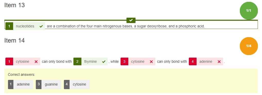This screenshot has height=95, width=262.
Task: Click the correct answer adenine chip
Action: 21,84
